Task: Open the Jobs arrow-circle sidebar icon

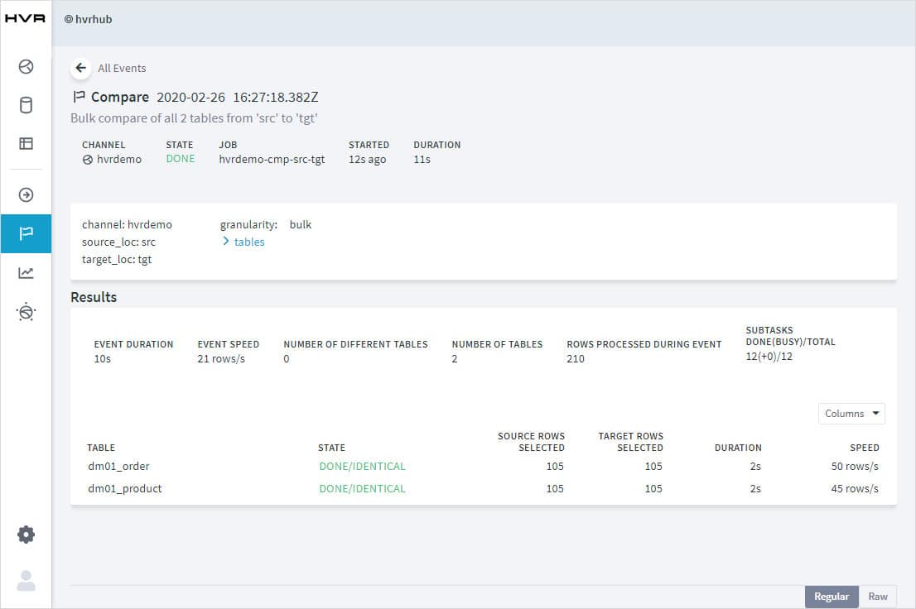Action: point(26,195)
